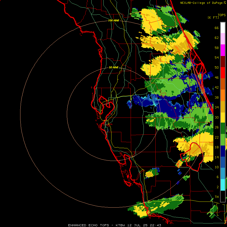Click the 100 NMI range ring label
Screen dimensions: 227x227
coord(113,21)
